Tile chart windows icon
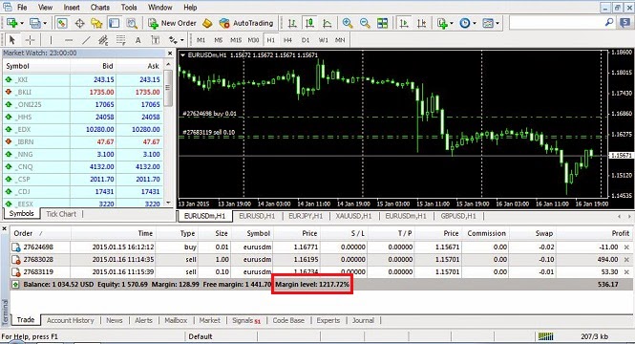The image size is (635, 344). [382, 24]
